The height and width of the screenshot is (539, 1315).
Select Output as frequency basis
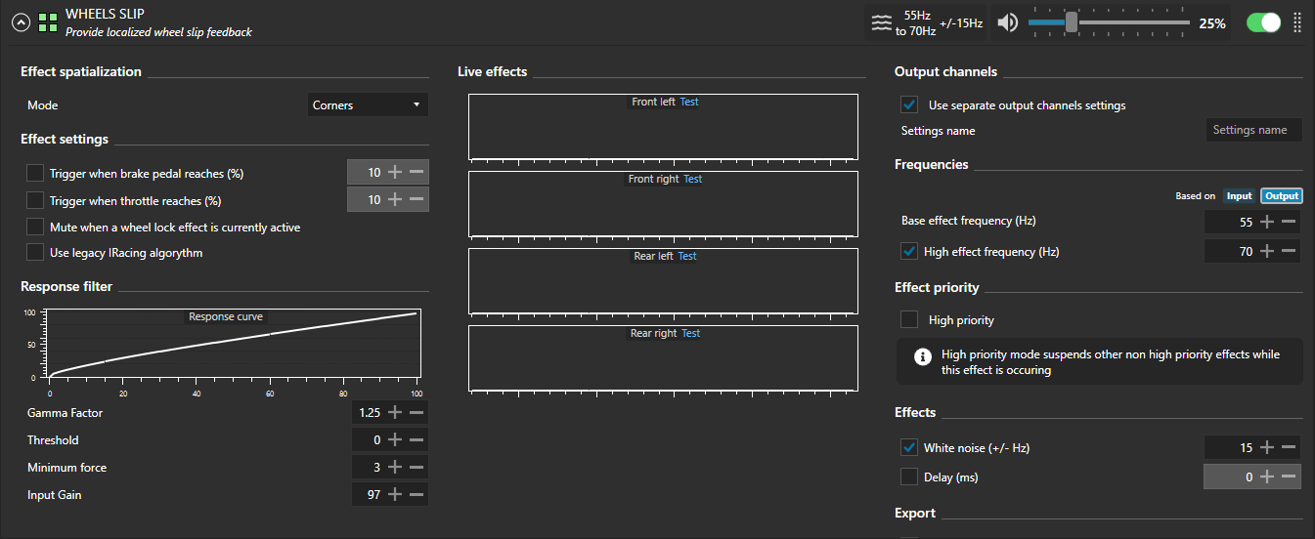[1282, 196]
